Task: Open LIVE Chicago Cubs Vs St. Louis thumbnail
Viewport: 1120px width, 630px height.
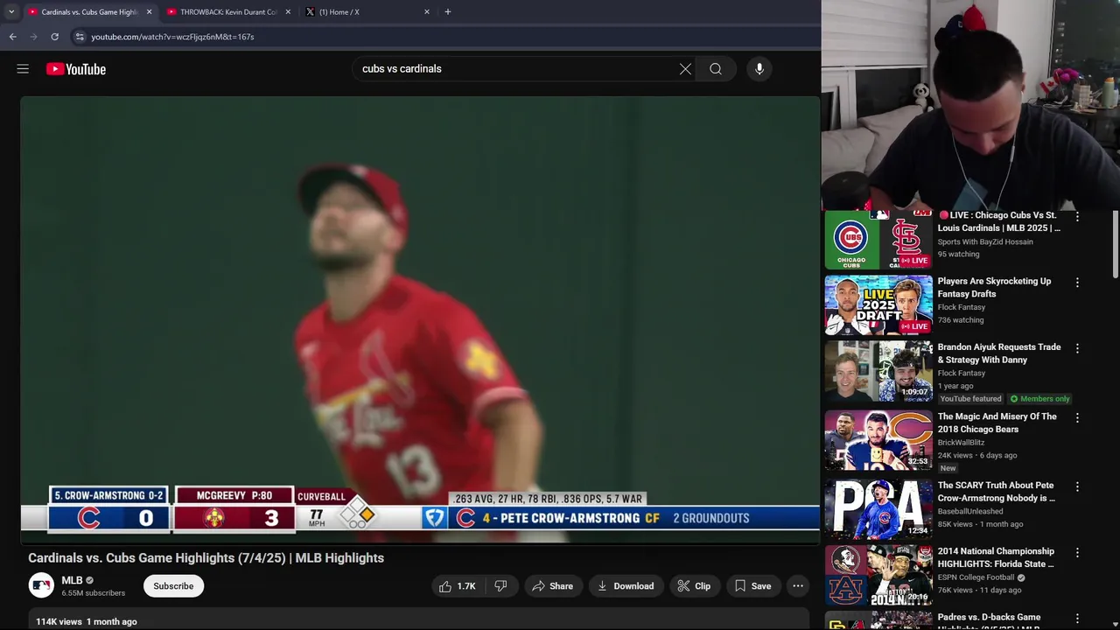Action: [878, 240]
